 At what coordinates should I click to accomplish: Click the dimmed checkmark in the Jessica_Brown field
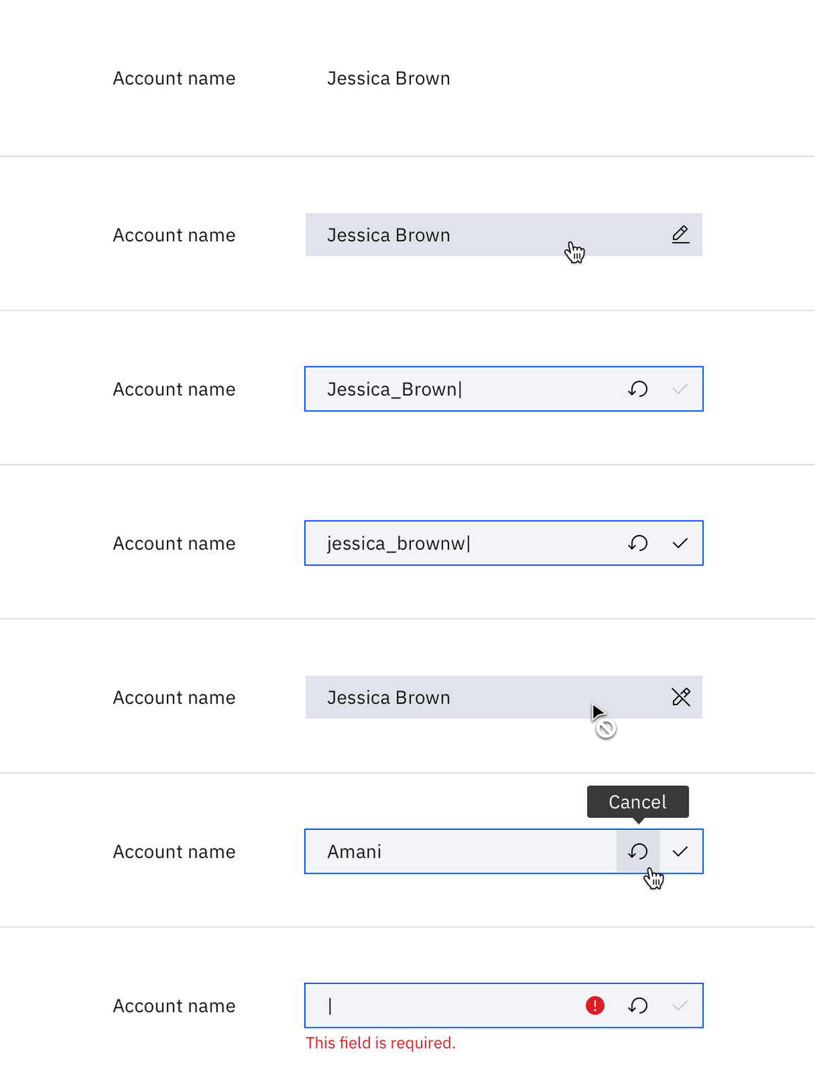point(681,389)
